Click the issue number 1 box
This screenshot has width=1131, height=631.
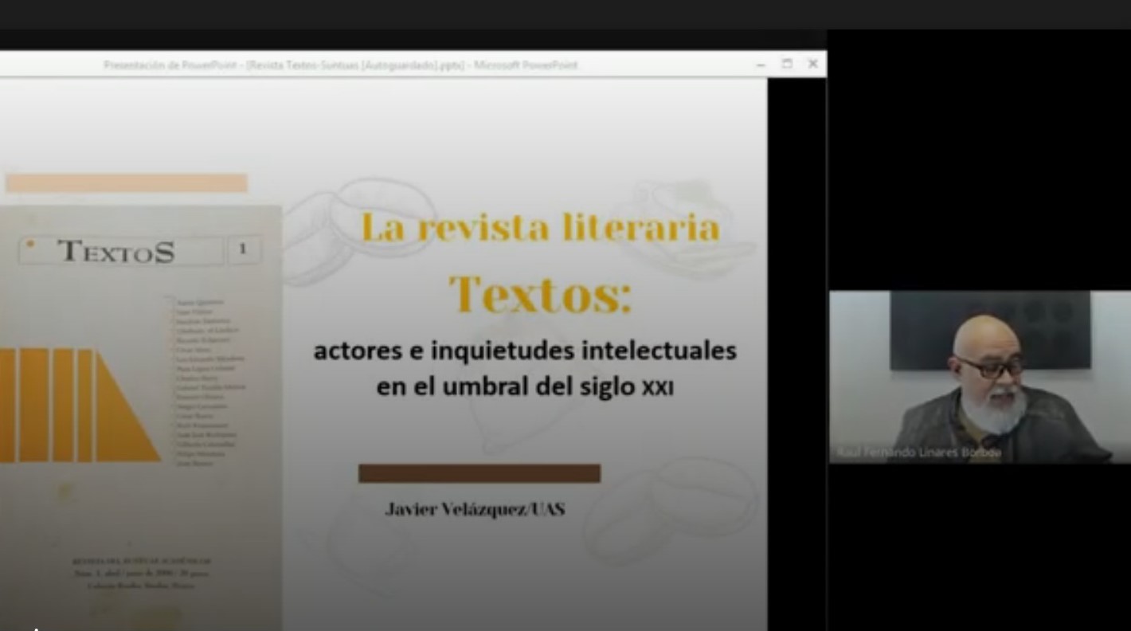tap(243, 250)
